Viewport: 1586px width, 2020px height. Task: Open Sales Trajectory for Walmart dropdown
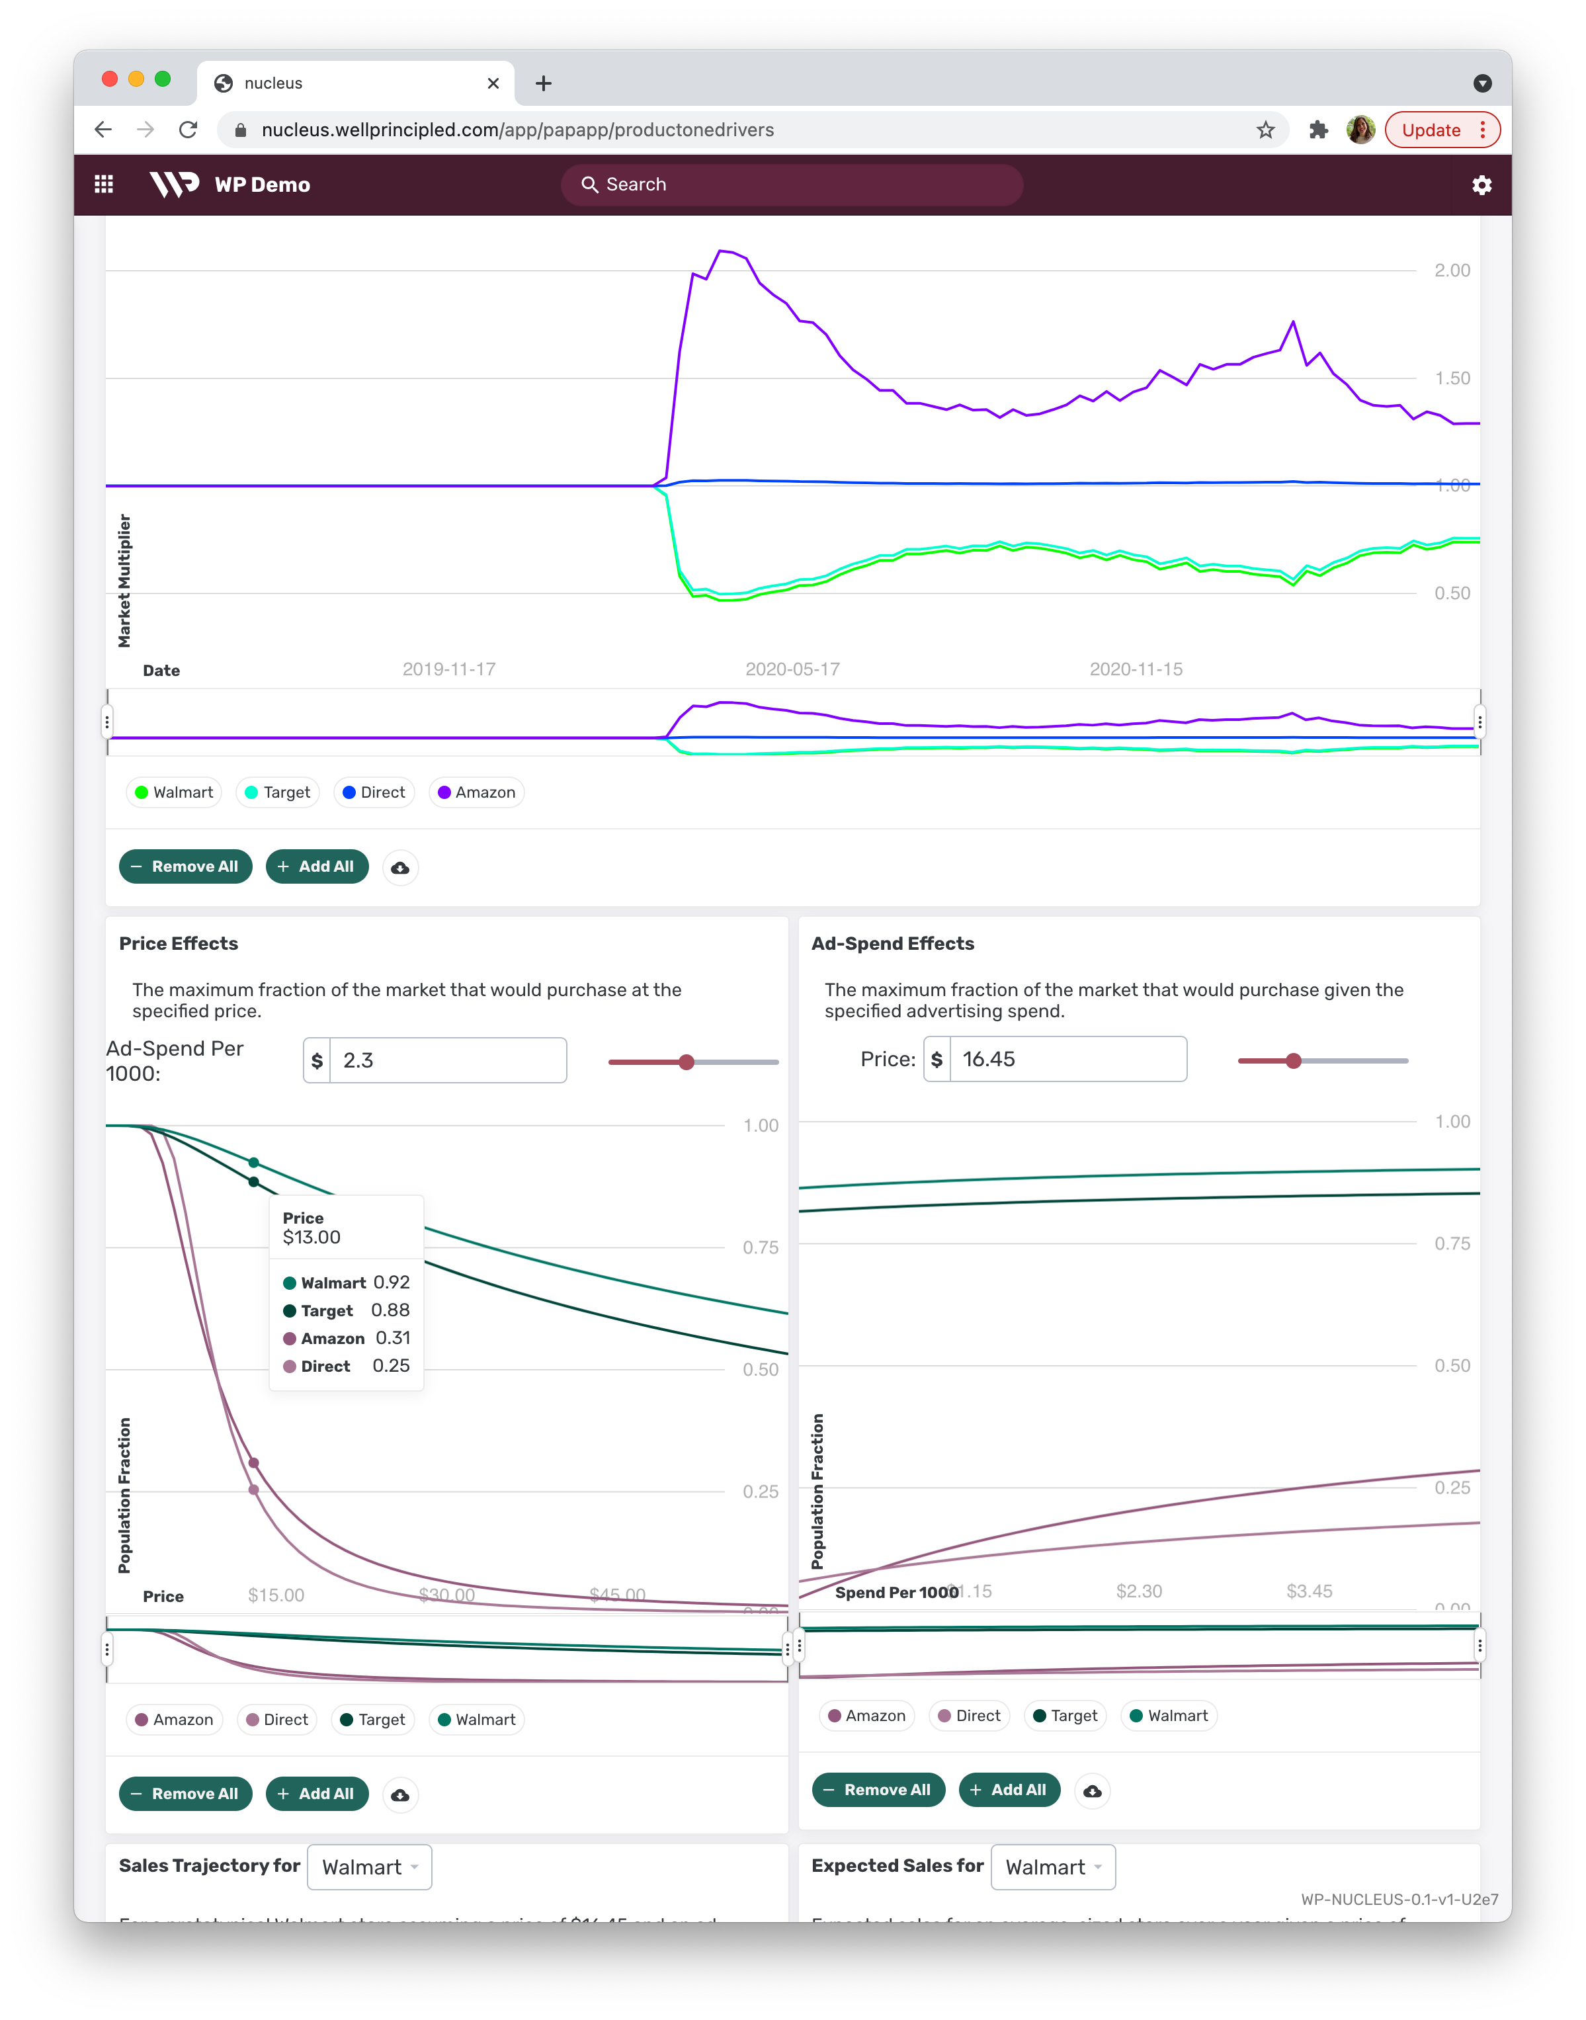(x=370, y=1868)
